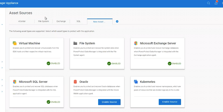Image resolution: width=223 pixels, height=112 pixels.
Task: Switch to the Exchange tab
Action: click(x=61, y=21)
